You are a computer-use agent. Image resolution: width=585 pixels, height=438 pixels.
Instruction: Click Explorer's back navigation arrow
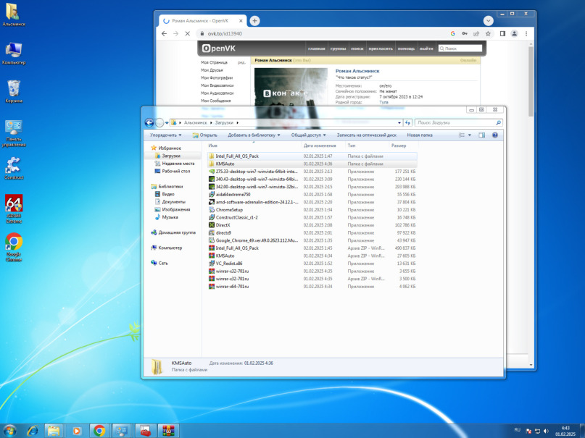tap(149, 123)
